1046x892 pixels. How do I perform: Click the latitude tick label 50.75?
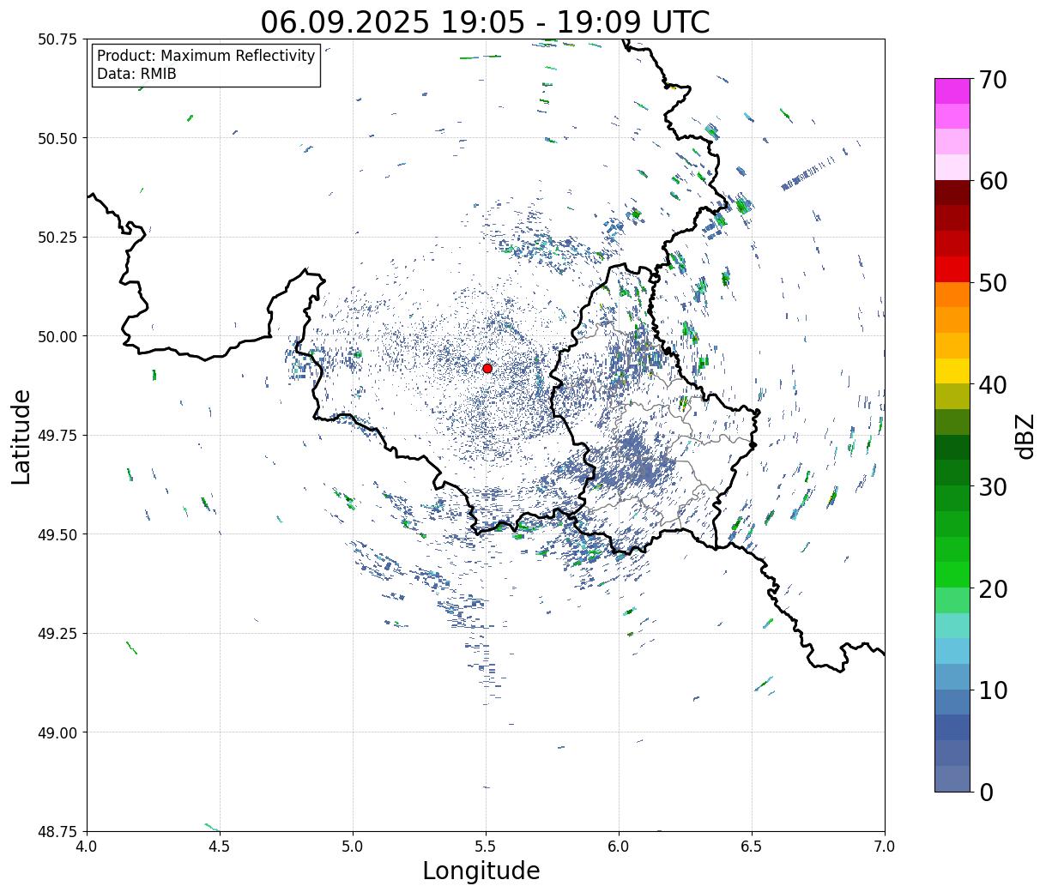coord(57,39)
